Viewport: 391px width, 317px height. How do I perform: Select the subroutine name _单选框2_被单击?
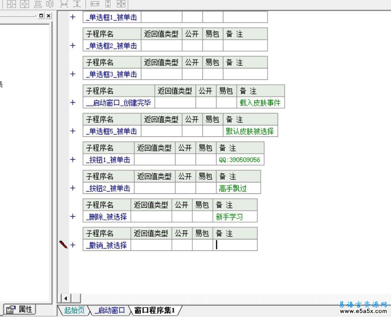(x=112, y=46)
